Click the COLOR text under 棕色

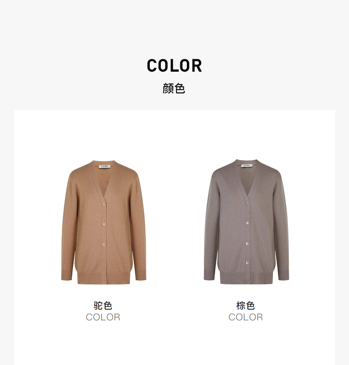[x=246, y=317]
